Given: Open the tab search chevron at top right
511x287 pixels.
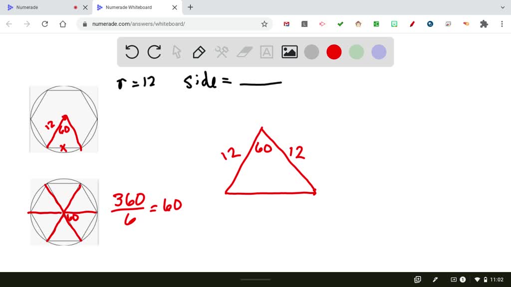Looking at the screenshot, I should pos(503,7).
